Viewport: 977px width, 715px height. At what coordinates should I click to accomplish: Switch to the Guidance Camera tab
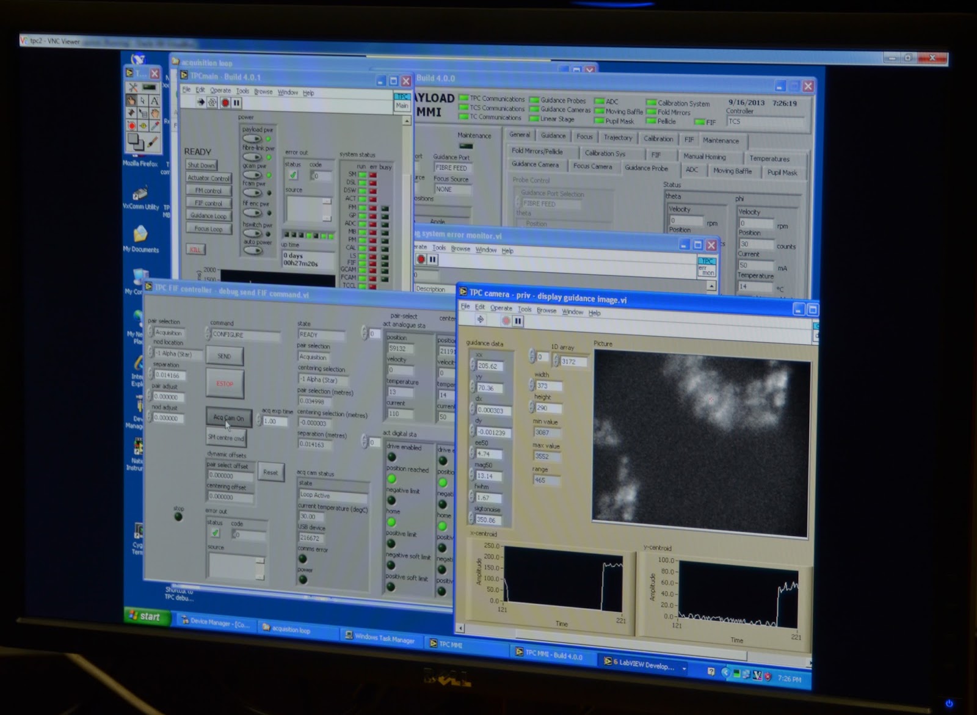pos(536,165)
